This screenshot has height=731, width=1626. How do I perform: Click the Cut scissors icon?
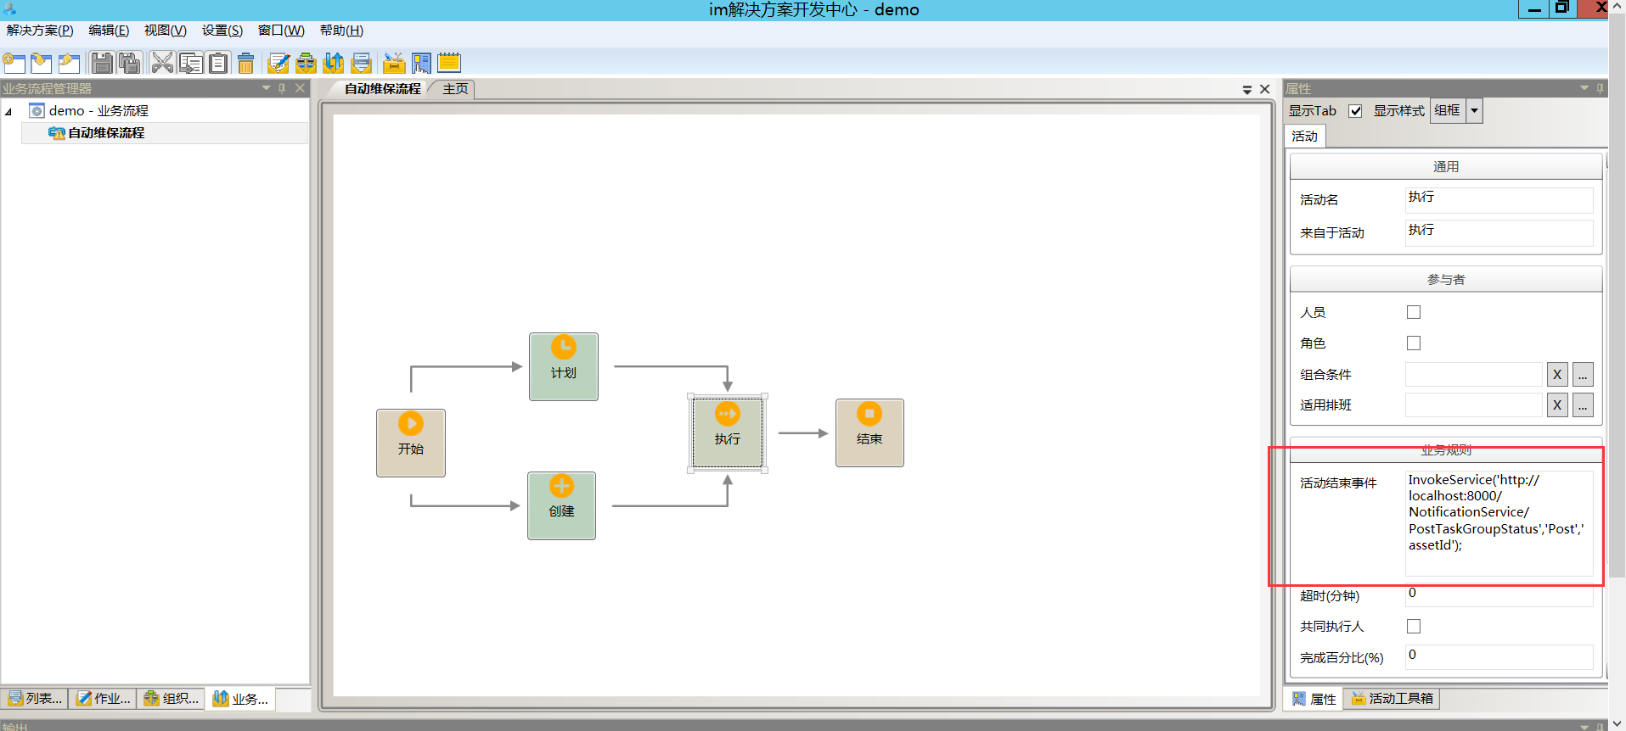[161, 63]
